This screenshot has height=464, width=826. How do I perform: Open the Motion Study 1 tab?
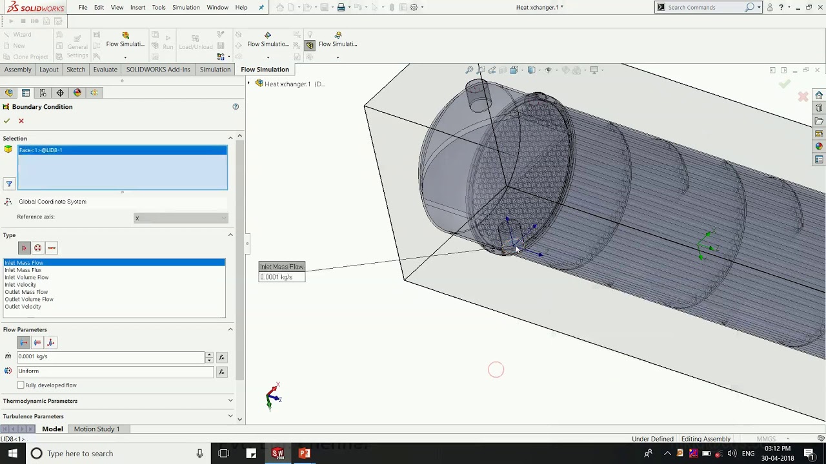[97, 429]
